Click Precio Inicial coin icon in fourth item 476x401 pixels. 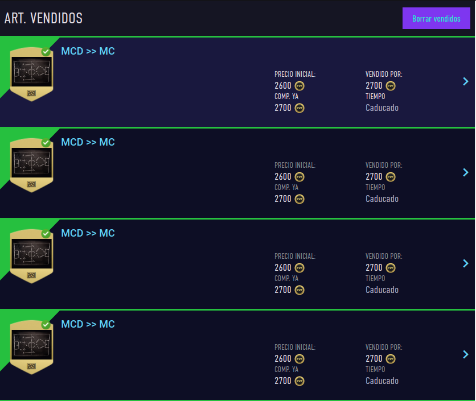(299, 359)
